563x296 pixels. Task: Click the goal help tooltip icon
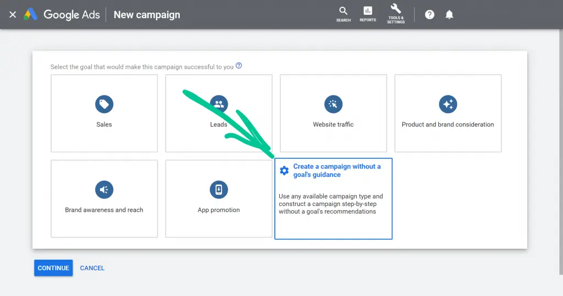tap(239, 66)
